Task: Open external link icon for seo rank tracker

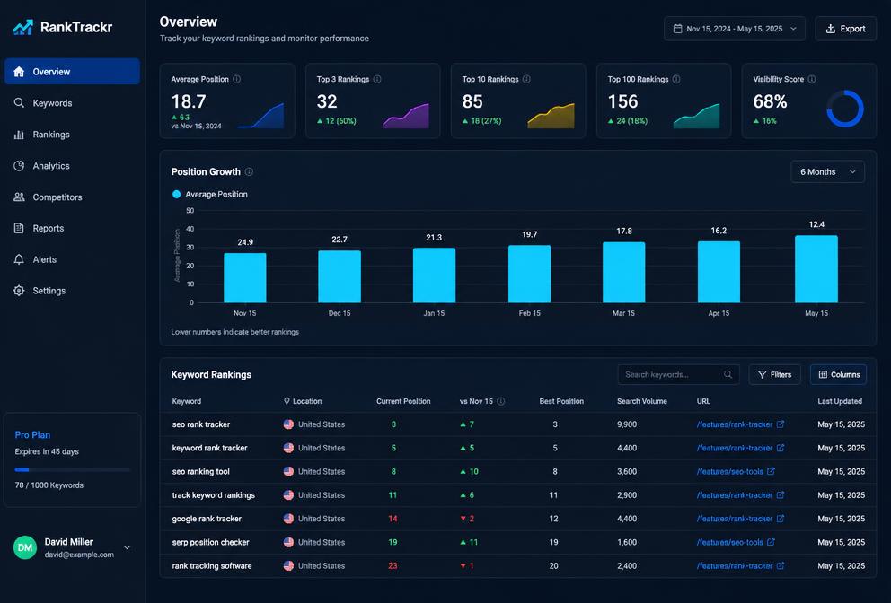Action: click(781, 424)
